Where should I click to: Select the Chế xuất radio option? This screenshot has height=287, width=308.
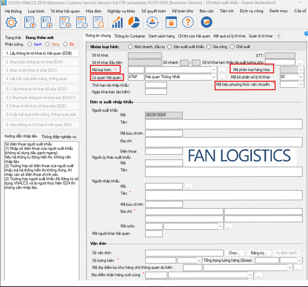[232, 47]
